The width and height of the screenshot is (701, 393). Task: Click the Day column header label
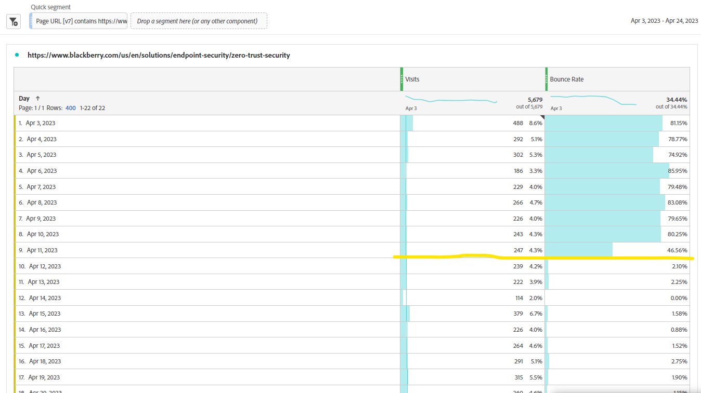coord(24,99)
